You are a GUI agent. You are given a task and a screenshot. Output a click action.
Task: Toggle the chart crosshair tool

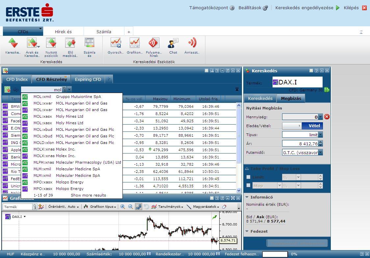139,207
